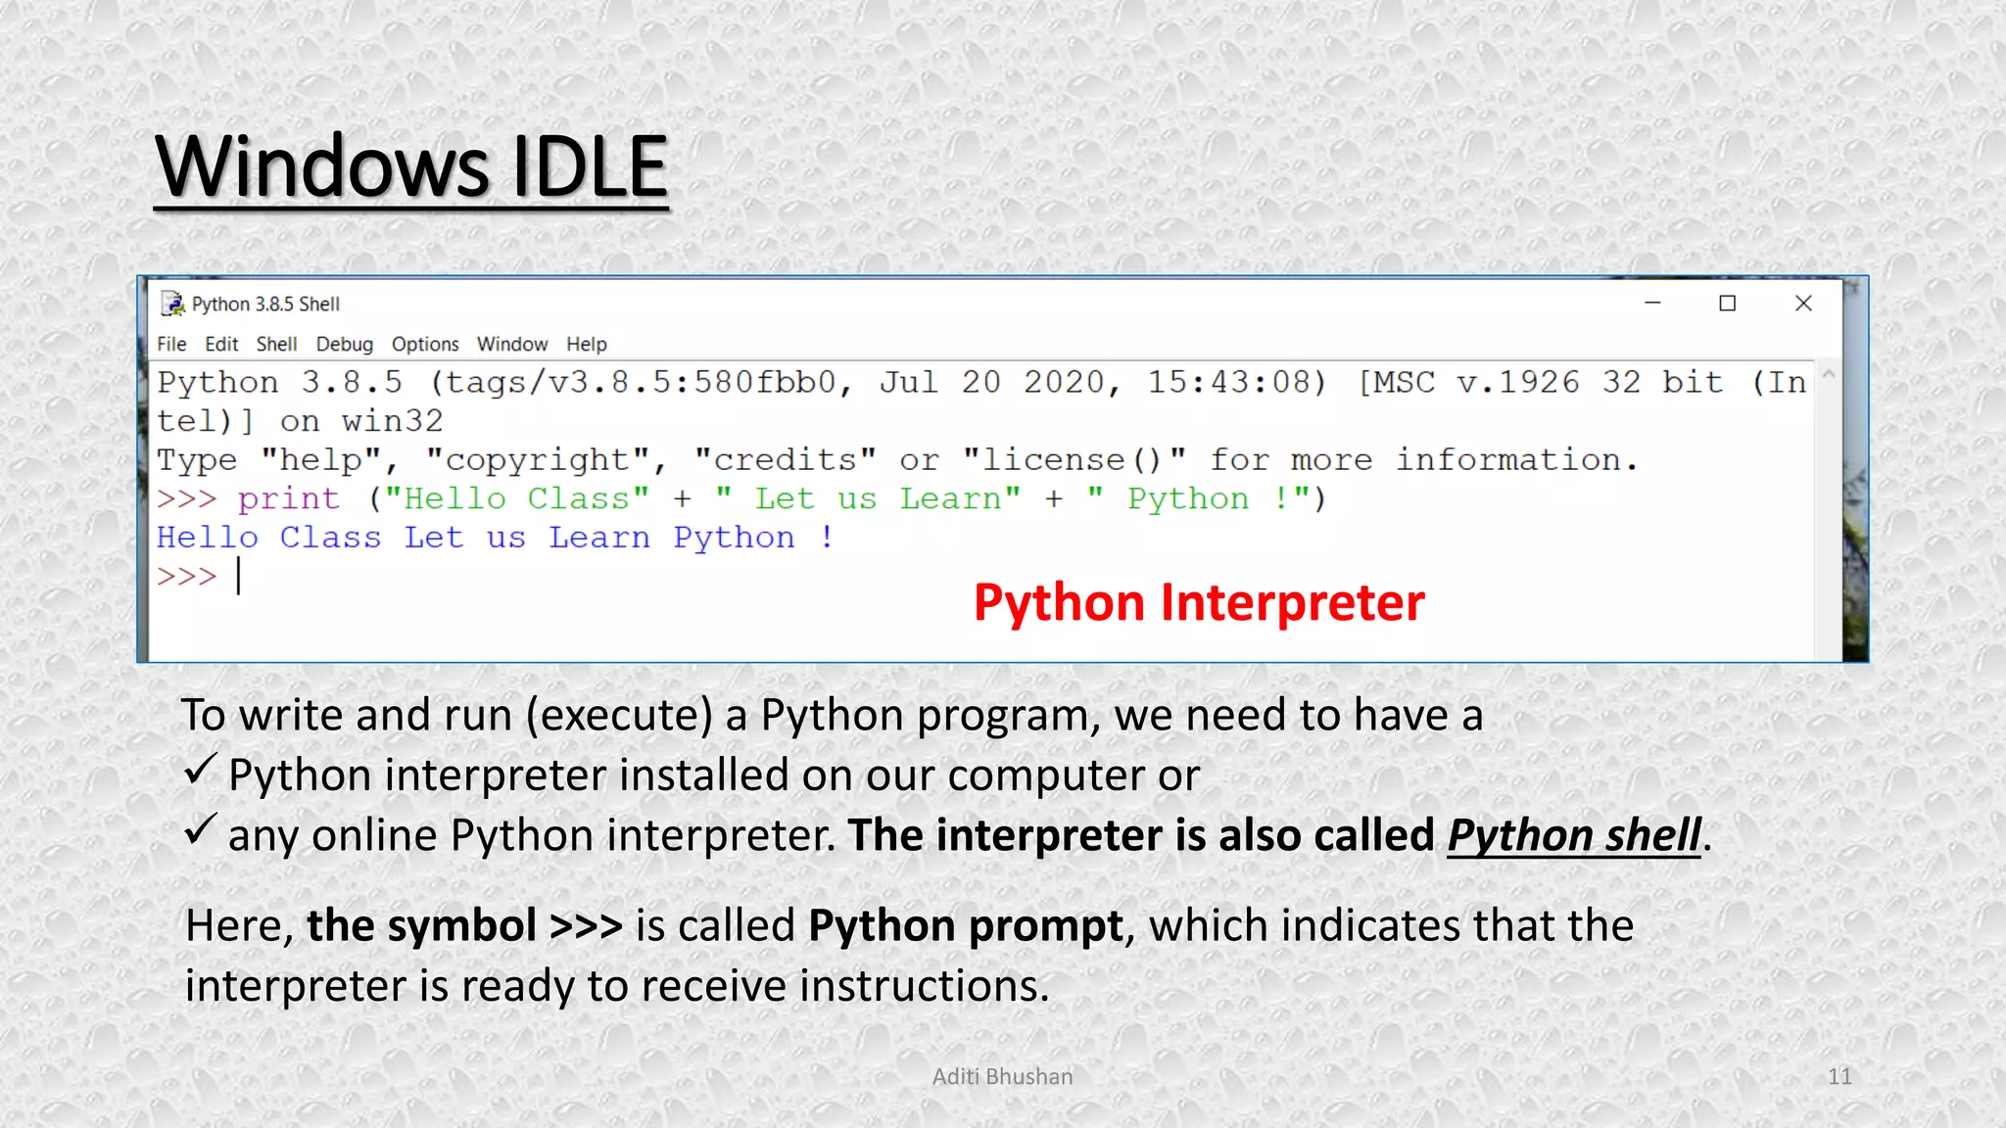Maximize the Python Shell window
This screenshot has height=1128, width=2006.
[x=1728, y=304]
